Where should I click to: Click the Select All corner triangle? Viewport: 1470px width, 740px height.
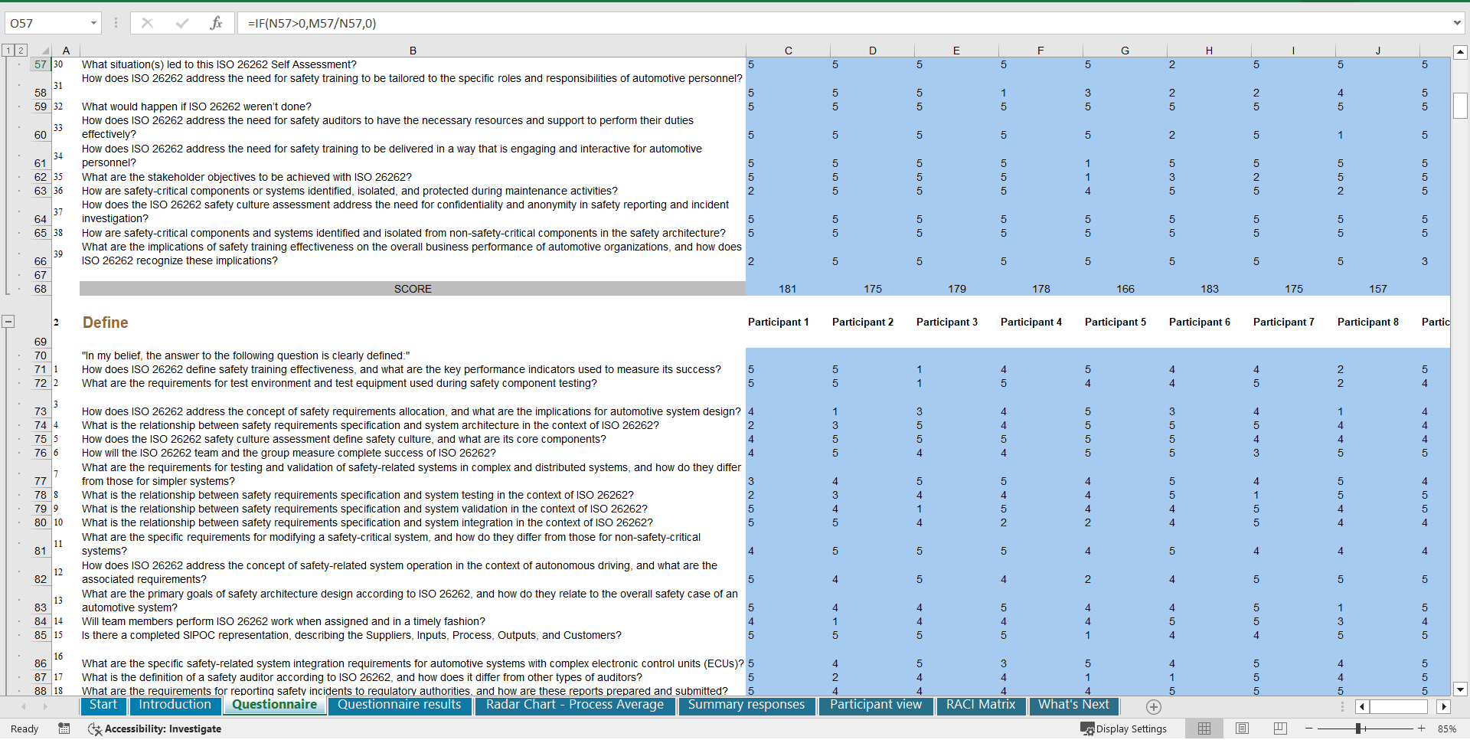(x=44, y=51)
